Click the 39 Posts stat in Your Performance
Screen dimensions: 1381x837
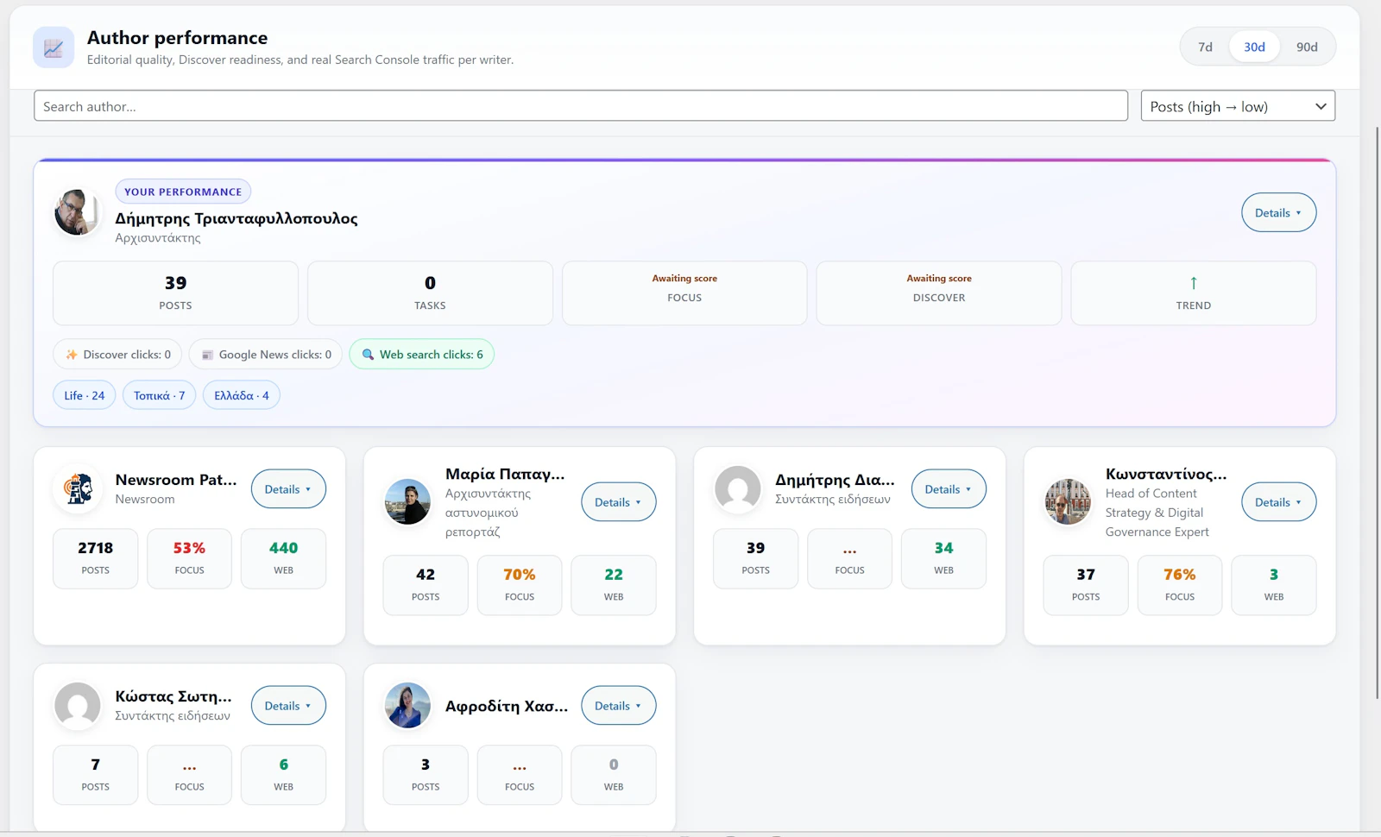[x=175, y=293]
